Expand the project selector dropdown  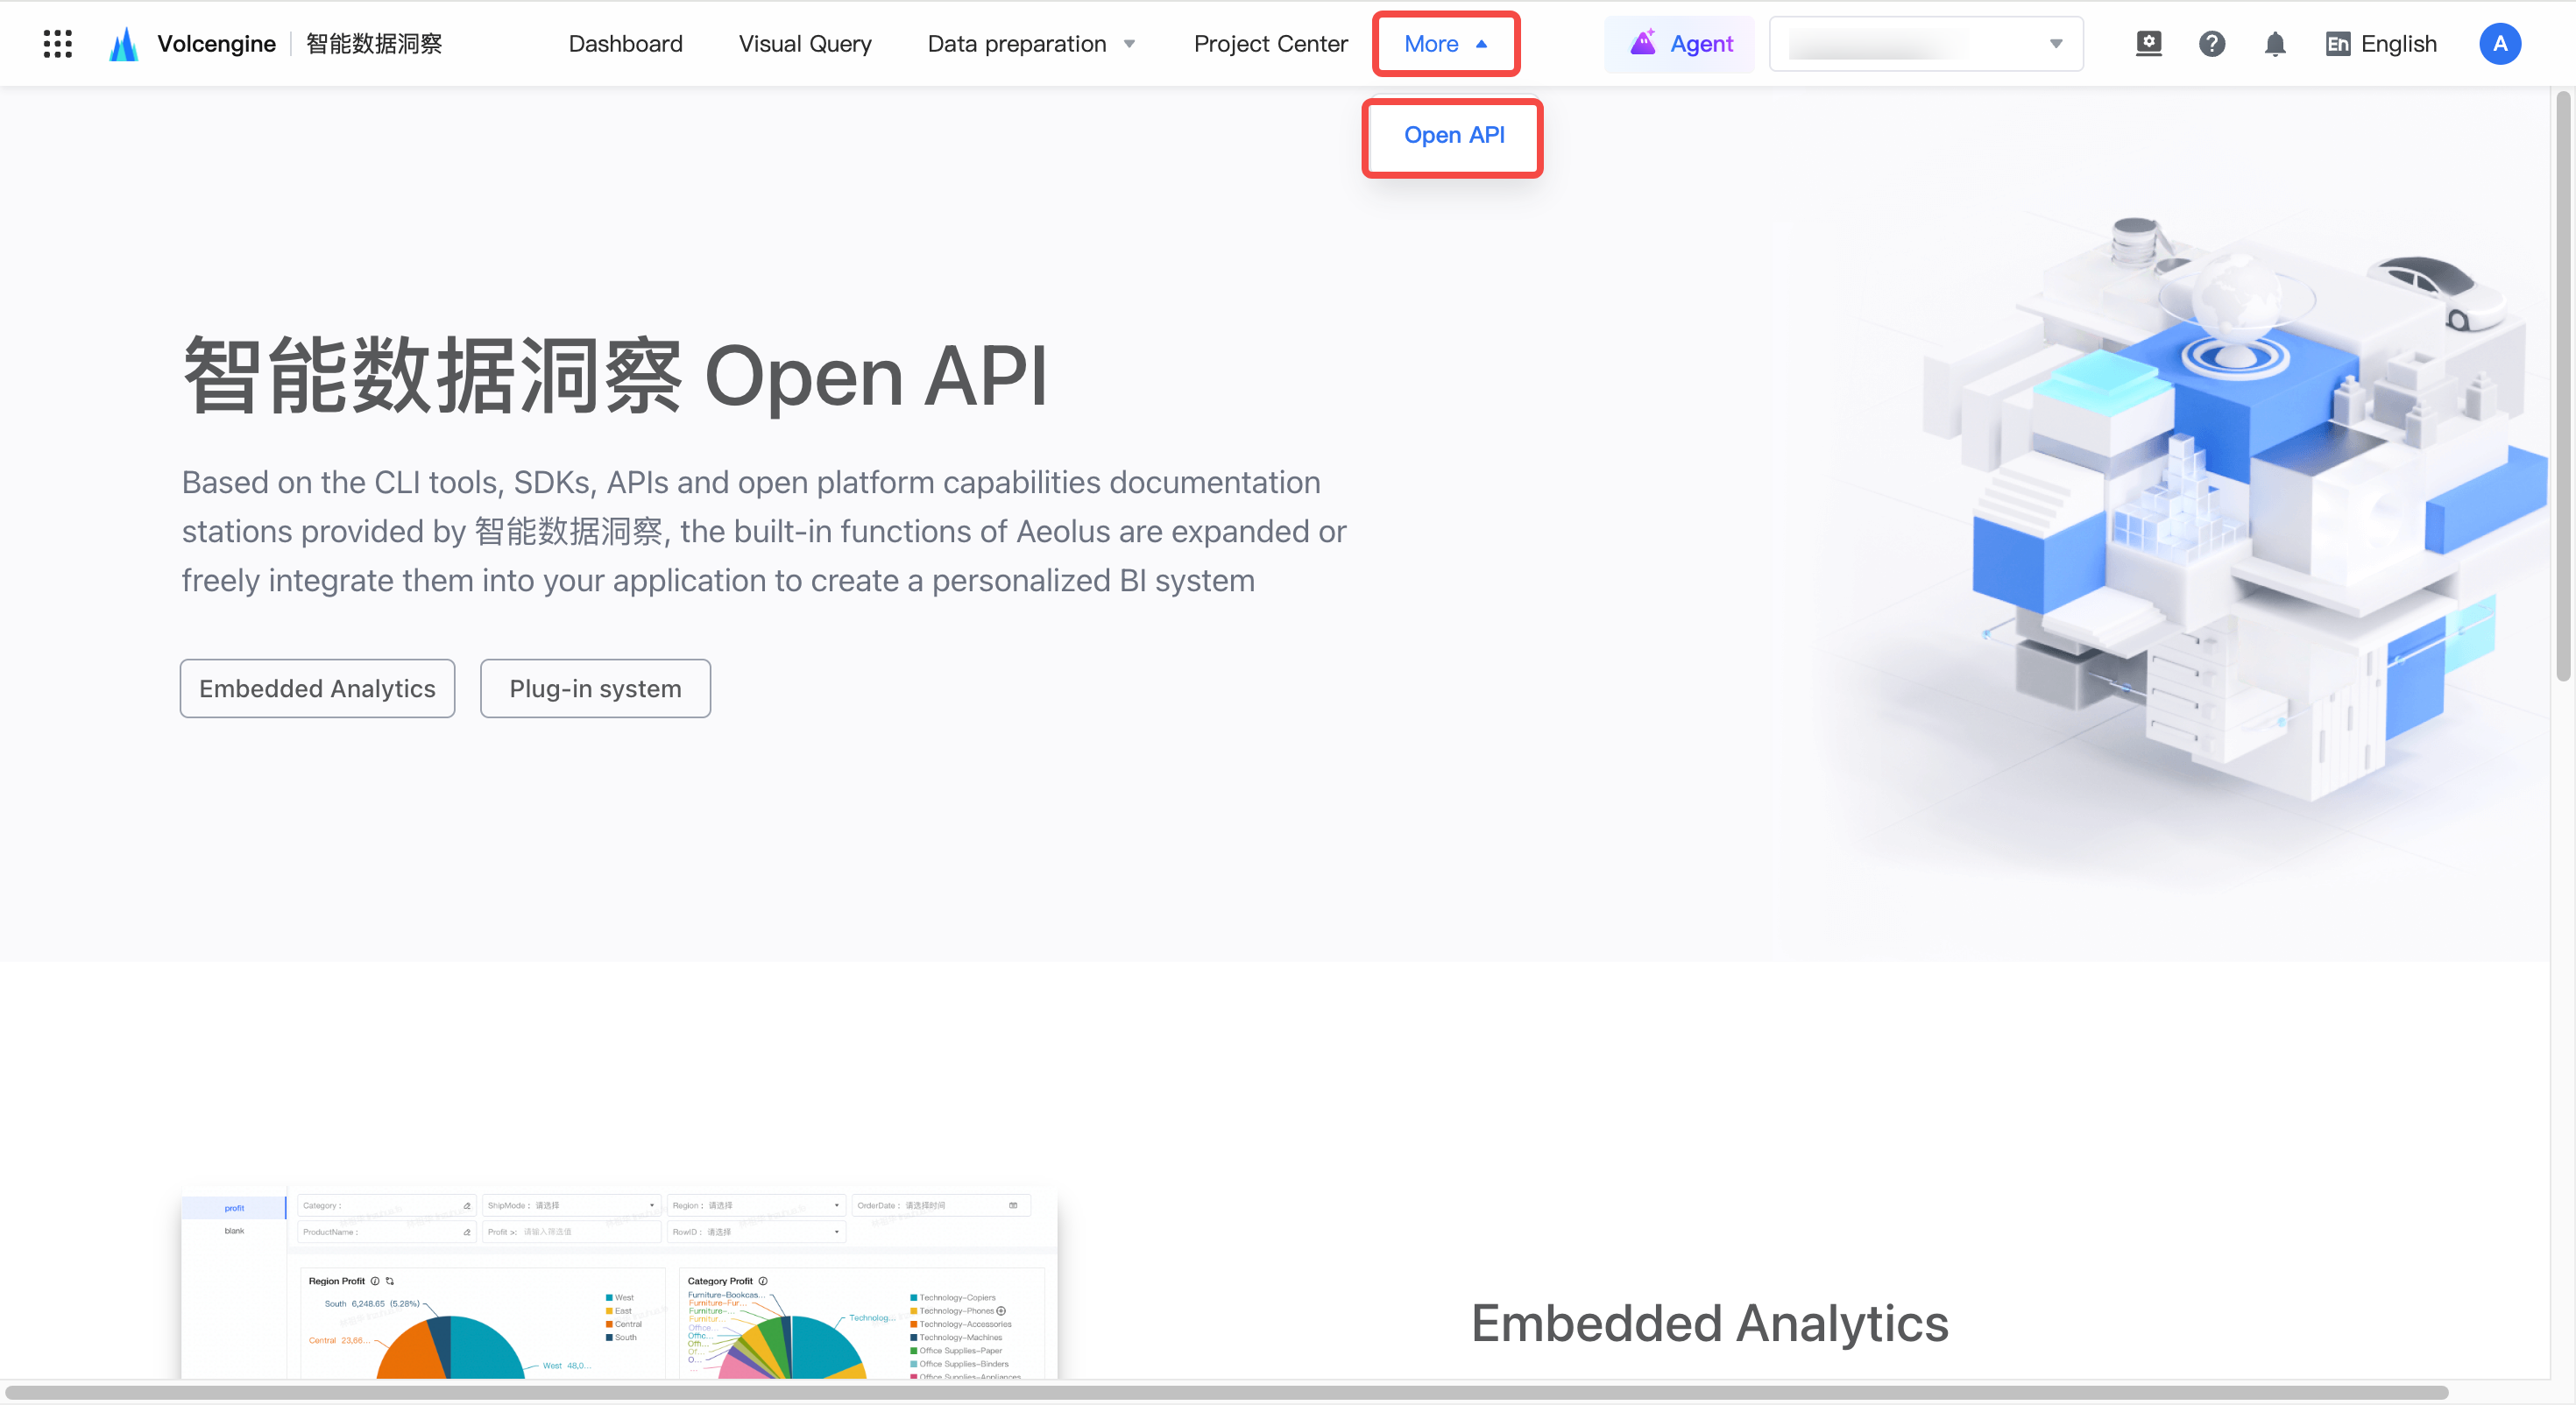(x=1926, y=44)
